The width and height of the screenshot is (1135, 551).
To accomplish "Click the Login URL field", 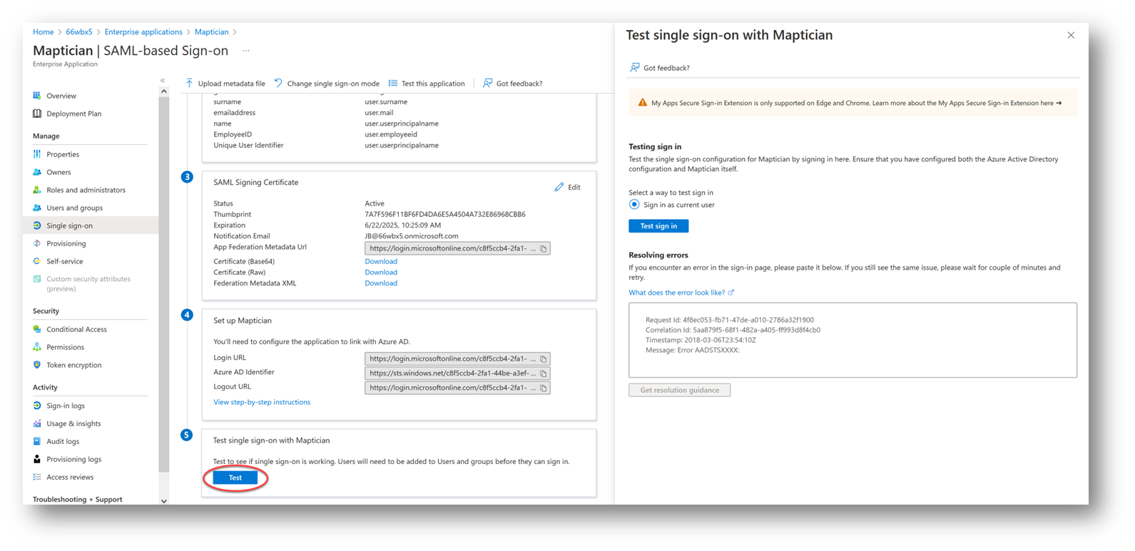I will (x=457, y=359).
